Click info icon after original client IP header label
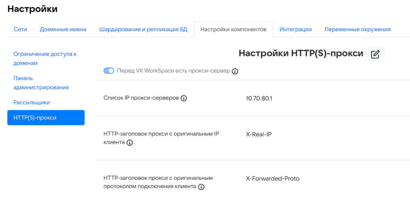Image resolution: width=410 pixels, height=201 pixels. coord(129,143)
